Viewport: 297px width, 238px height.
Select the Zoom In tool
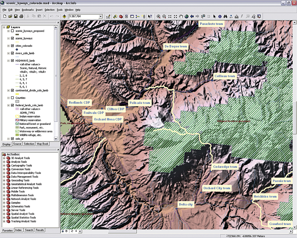159,17
